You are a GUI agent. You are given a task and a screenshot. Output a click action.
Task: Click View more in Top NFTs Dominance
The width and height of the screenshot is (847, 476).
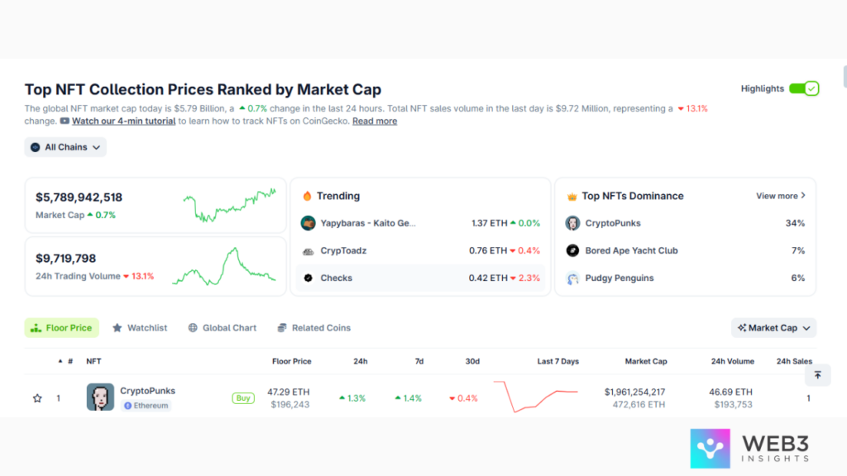[780, 196]
